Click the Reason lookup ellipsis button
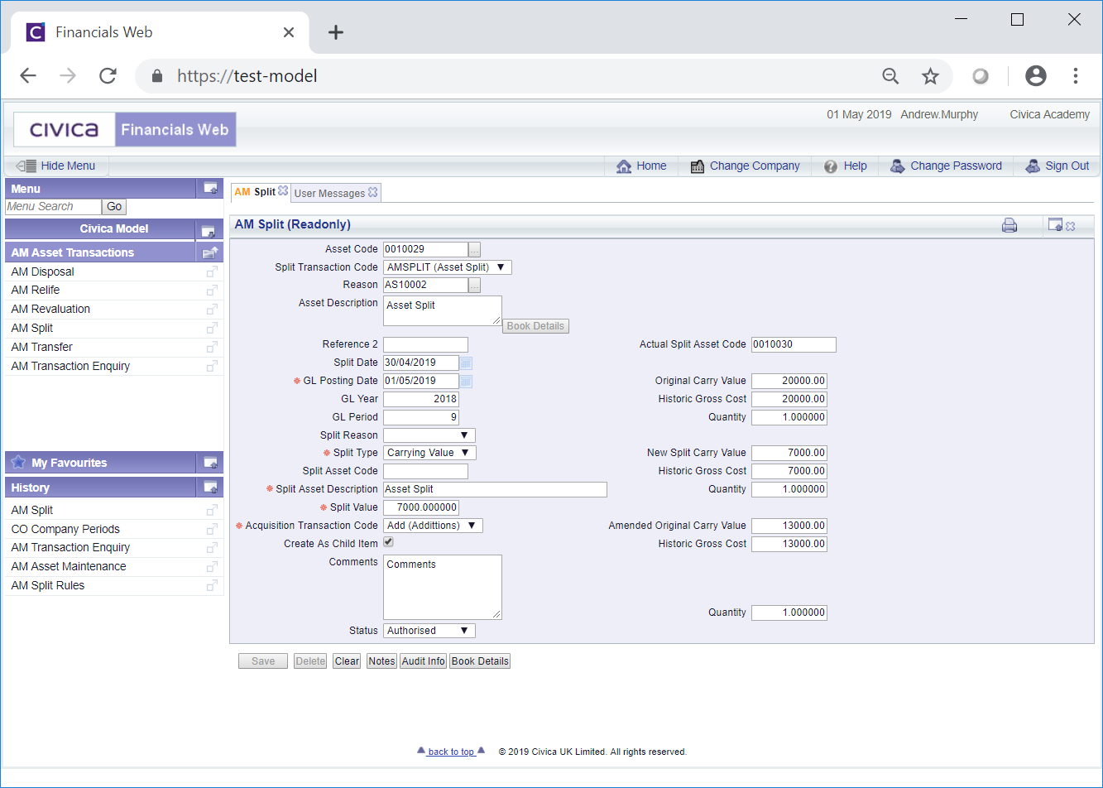 tap(474, 286)
